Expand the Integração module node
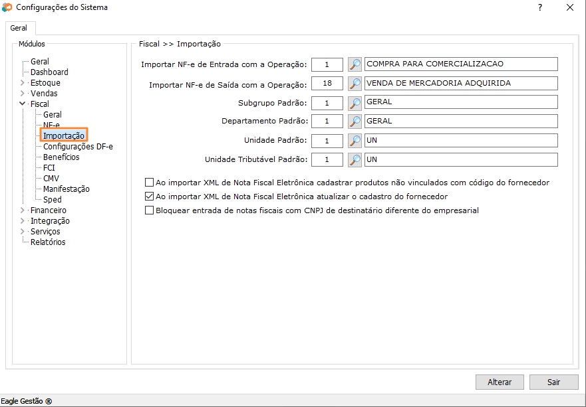 click(23, 221)
